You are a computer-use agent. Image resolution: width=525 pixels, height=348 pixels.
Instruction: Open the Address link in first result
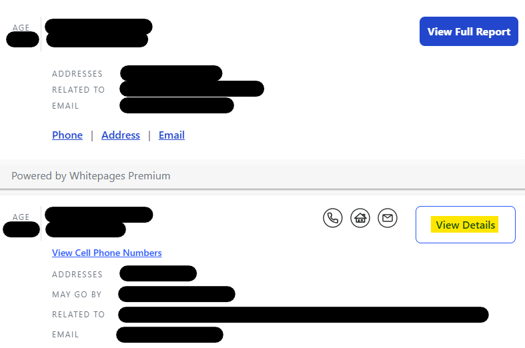point(121,135)
